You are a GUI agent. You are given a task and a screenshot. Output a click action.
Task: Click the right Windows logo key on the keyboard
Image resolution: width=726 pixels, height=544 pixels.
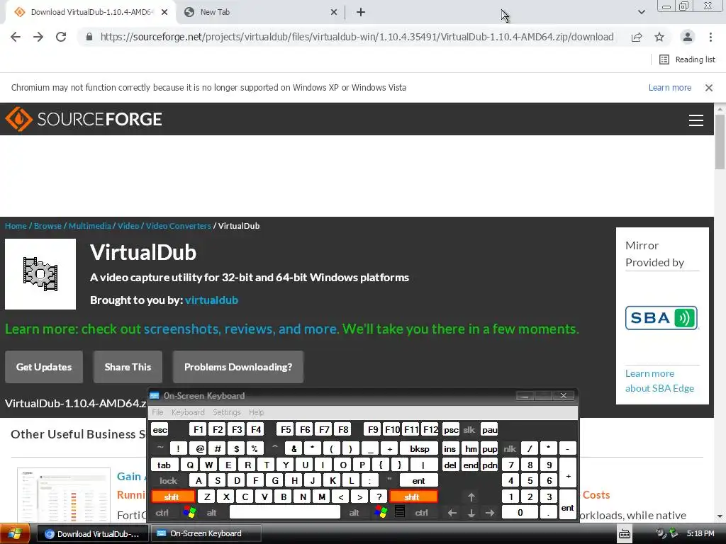381,512
